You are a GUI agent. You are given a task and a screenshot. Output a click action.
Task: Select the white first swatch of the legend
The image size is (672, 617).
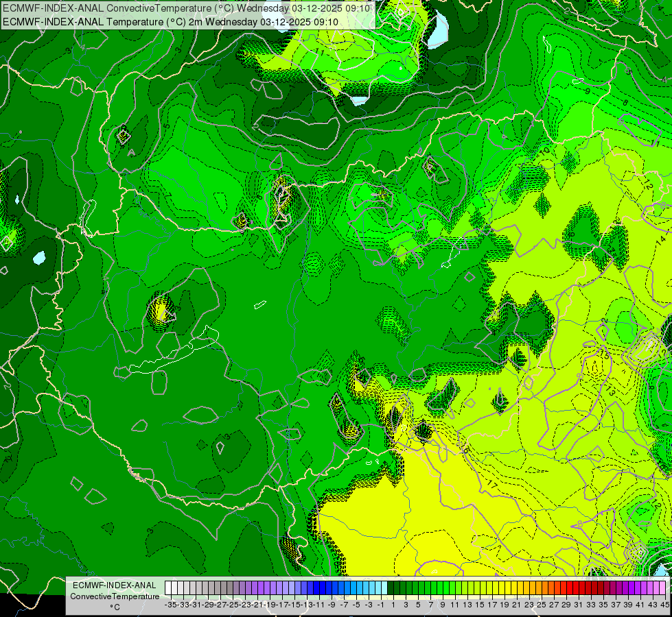click(x=168, y=588)
